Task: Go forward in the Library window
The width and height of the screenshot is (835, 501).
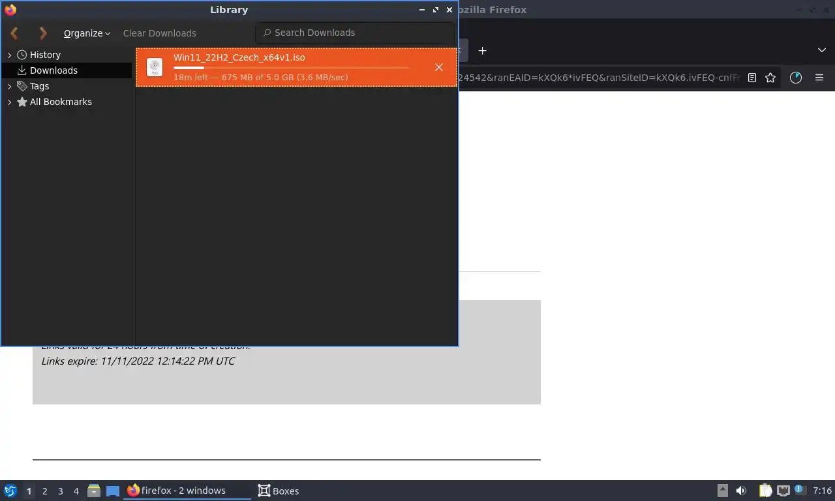Action: click(43, 33)
